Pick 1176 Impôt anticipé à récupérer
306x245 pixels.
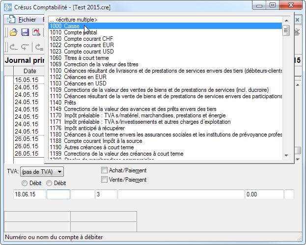(x=165, y=128)
